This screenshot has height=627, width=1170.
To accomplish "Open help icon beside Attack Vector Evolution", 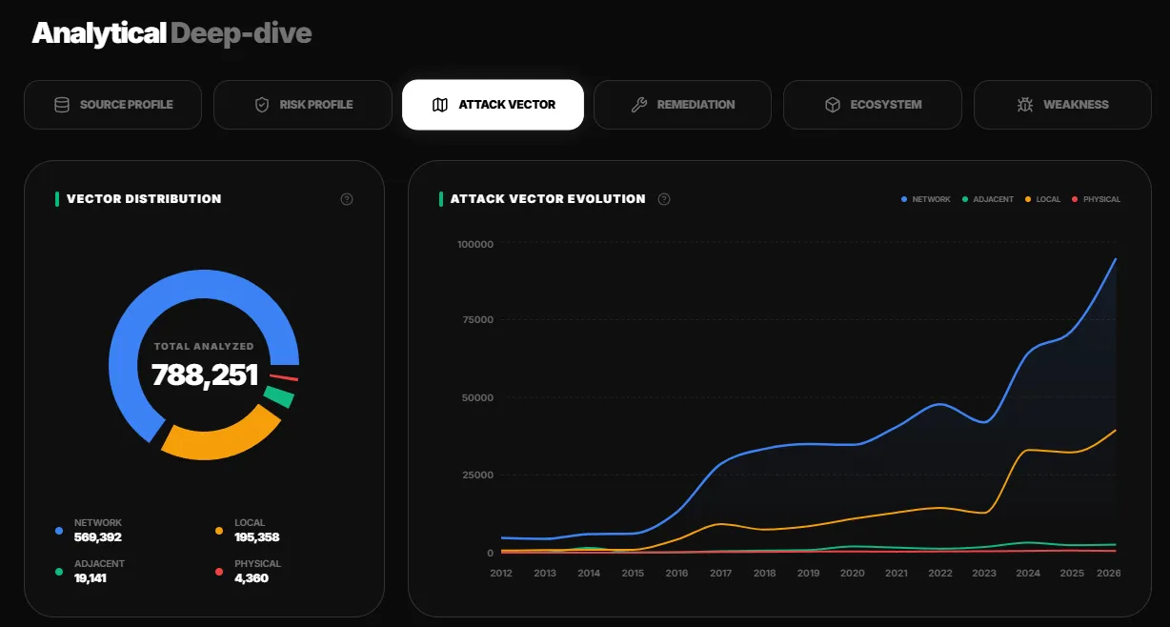I will click(x=664, y=199).
